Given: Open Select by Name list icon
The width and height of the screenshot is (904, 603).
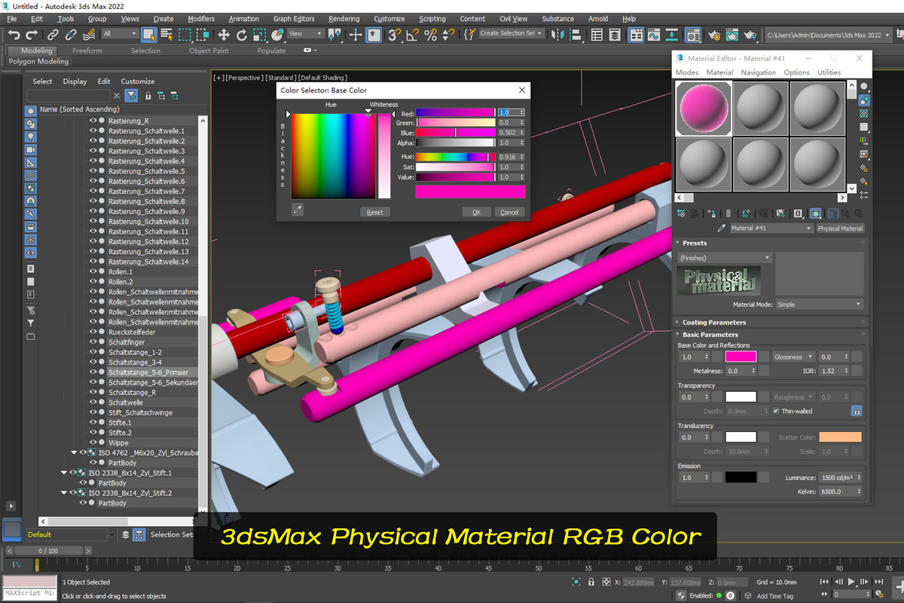Looking at the screenshot, I should tap(166, 34).
